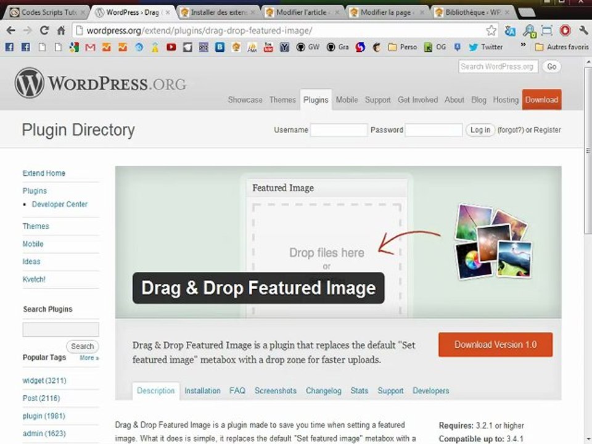The width and height of the screenshot is (592, 444).
Task: Open the Chrome wrench settings menu
Action: (583, 30)
